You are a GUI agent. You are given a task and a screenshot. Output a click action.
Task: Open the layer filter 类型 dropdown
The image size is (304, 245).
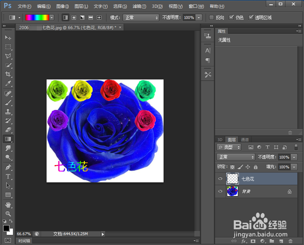click(229, 147)
